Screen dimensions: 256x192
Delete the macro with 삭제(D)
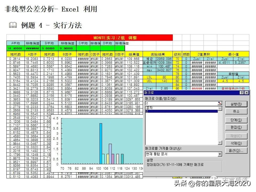click(x=236, y=143)
